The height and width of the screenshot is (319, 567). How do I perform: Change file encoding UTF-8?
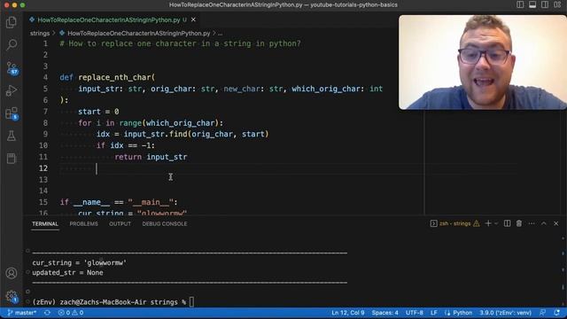point(415,313)
